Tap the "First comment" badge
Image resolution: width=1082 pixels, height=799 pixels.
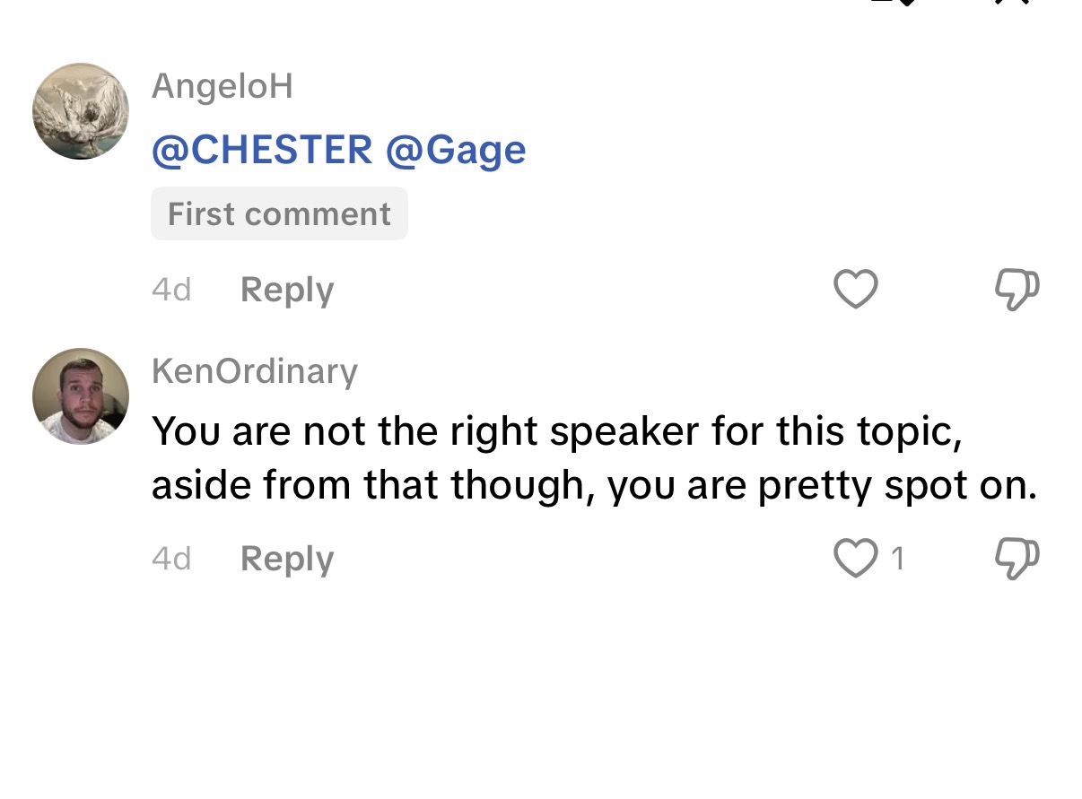tap(279, 214)
